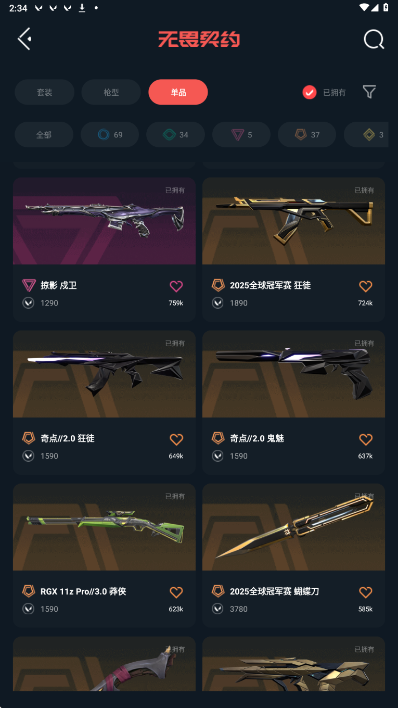This screenshot has height=708, width=398.
Task: Favorite 2025全球冠军赛 蝴蝶刀 heart icon
Action: tap(366, 592)
